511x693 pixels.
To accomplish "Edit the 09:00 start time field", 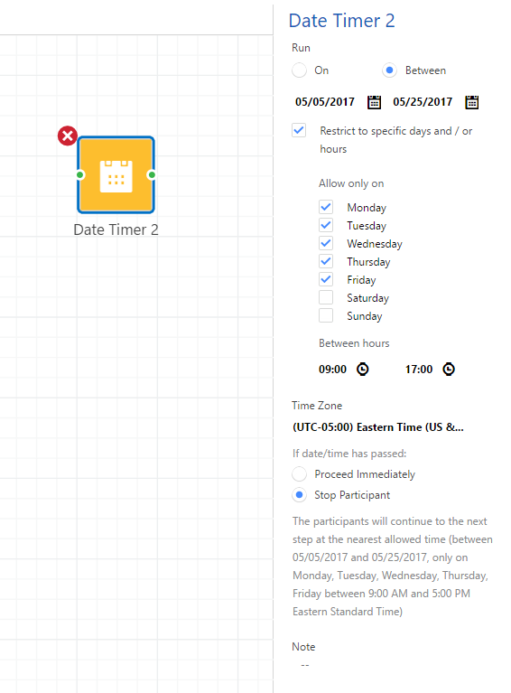I will [x=332, y=370].
